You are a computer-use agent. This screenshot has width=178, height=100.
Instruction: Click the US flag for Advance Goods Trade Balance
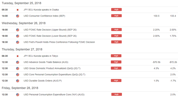[x=18, y=62]
